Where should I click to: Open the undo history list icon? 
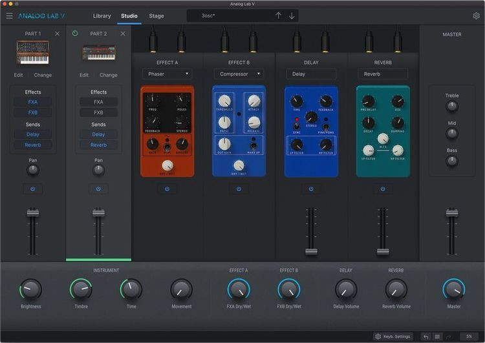[x=437, y=337]
